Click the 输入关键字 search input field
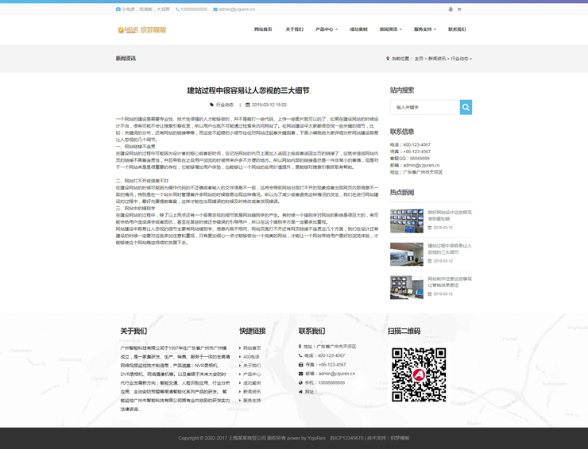This screenshot has height=449, width=588. [425, 107]
